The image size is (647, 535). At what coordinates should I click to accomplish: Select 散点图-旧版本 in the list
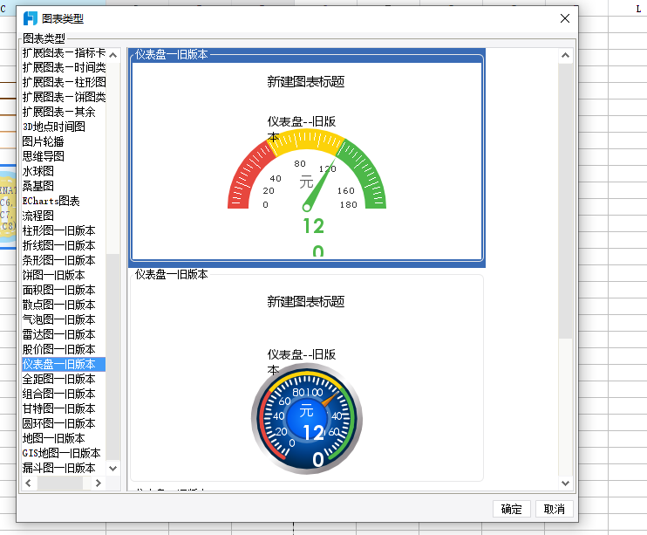coord(64,305)
